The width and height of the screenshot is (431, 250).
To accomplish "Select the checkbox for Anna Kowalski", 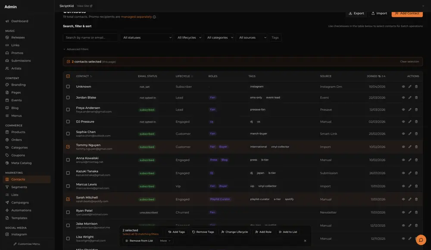I will 69,160.
